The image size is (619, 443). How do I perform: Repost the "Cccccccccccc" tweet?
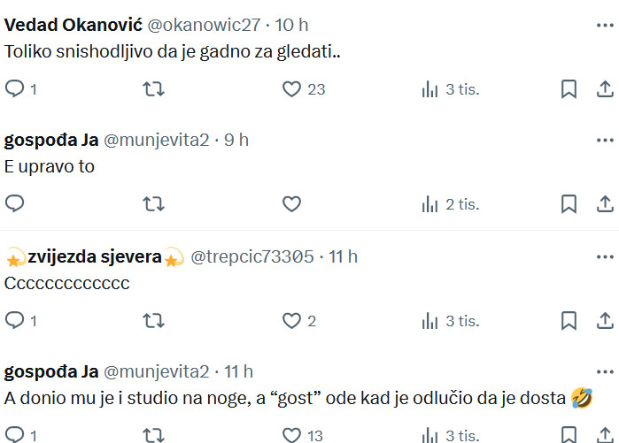point(153,320)
